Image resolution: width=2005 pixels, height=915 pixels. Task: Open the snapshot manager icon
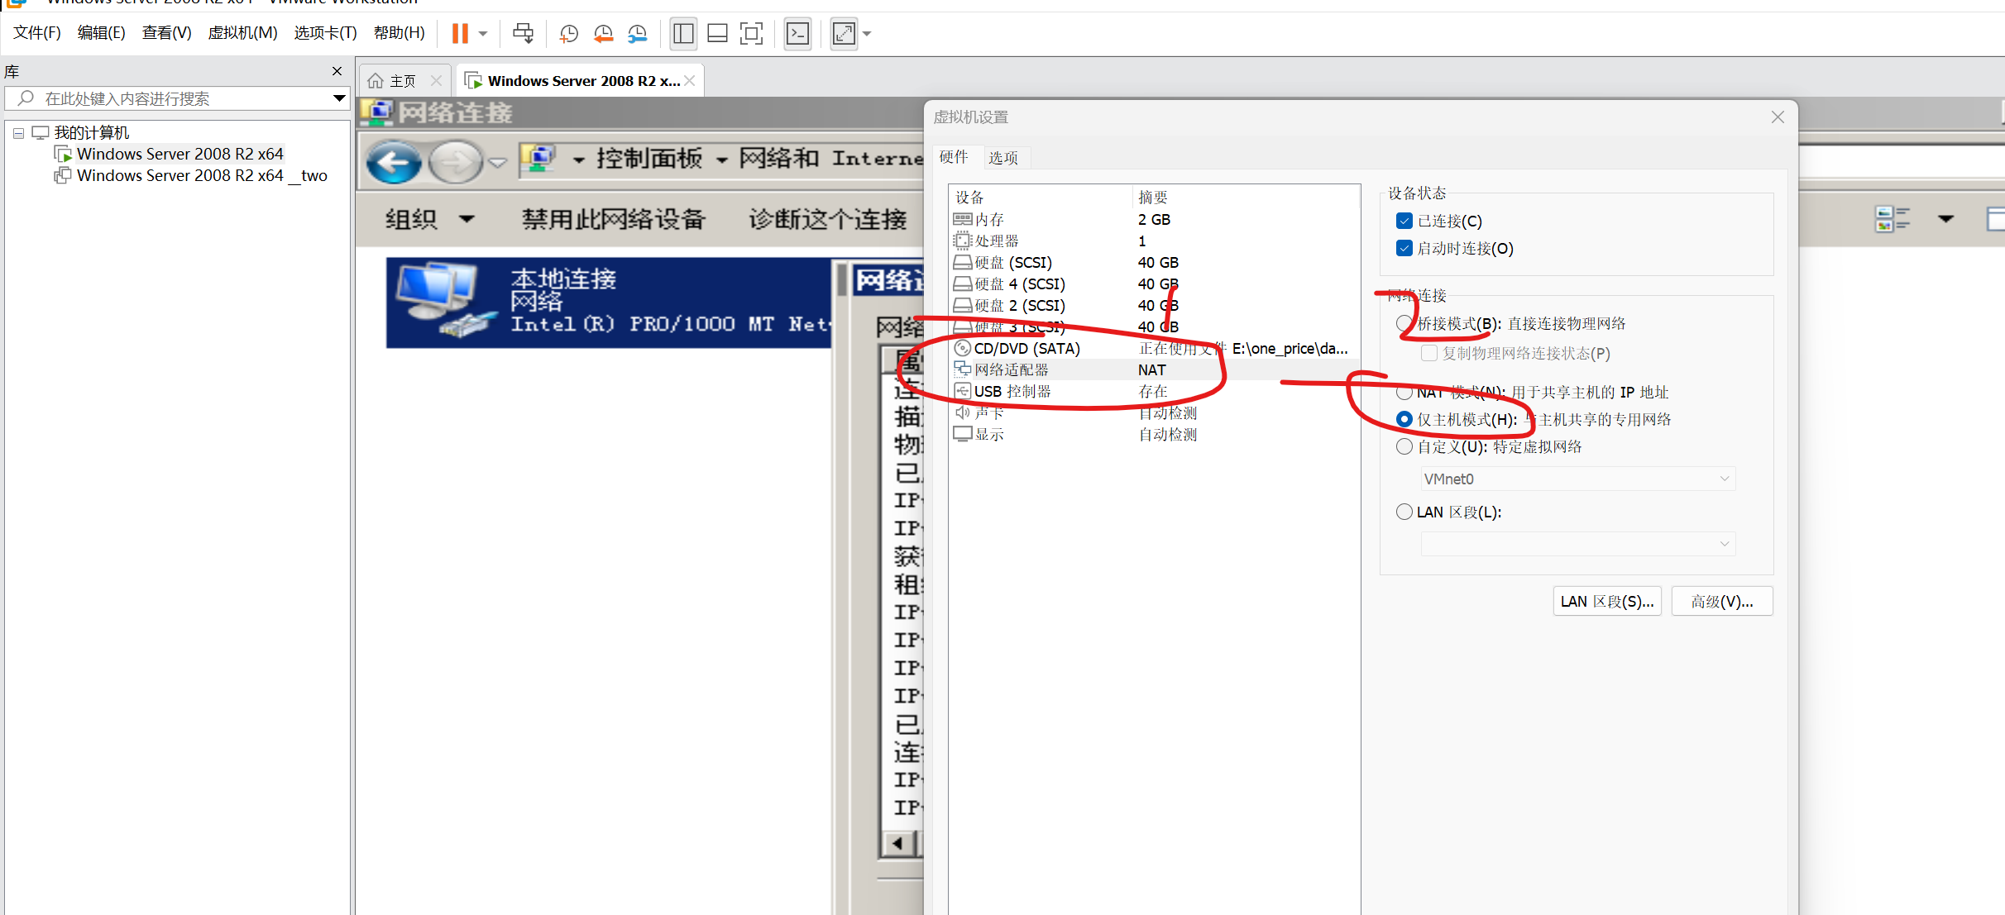point(637,34)
